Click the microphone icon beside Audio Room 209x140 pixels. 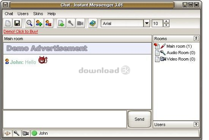coord(163,53)
